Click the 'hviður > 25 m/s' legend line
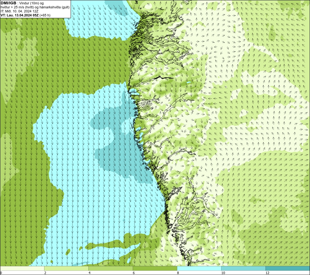 pyautogui.click(x=35, y=7)
